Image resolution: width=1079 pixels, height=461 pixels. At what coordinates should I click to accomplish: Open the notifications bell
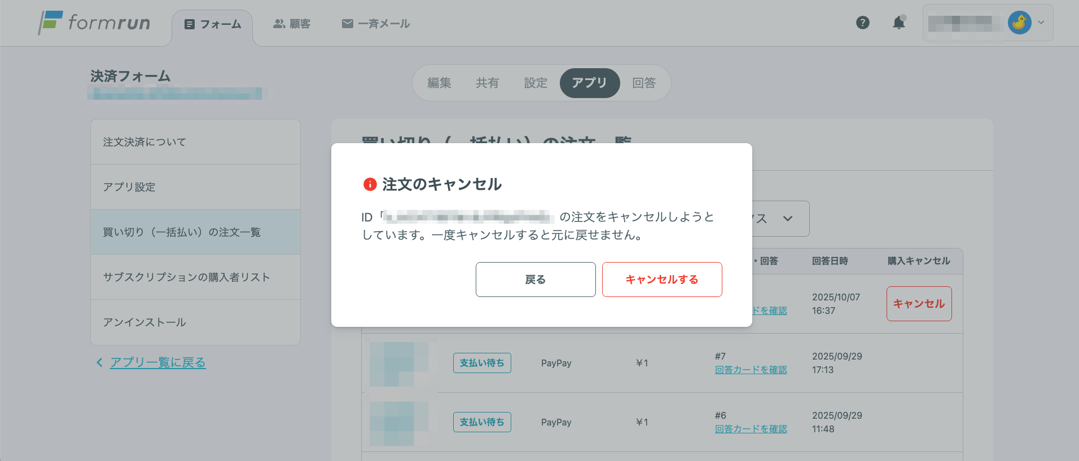pos(898,23)
